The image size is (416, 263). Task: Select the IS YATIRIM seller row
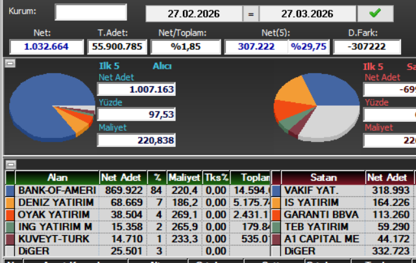pos(344,203)
